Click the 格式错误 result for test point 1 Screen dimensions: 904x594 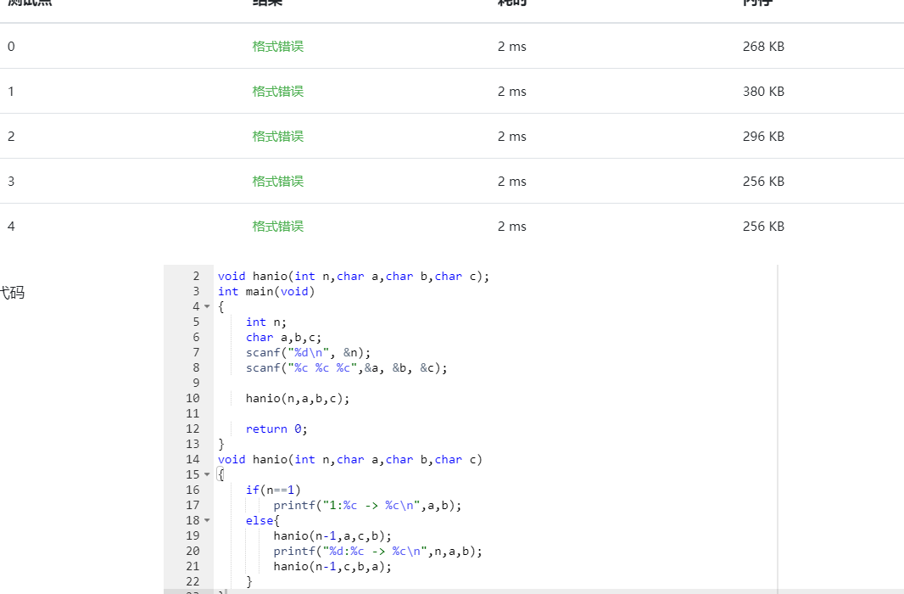click(x=277, y=92)
